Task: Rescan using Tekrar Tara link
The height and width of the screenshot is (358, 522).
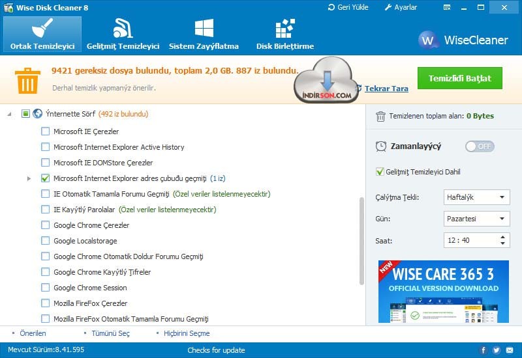Action: (386, 89)
